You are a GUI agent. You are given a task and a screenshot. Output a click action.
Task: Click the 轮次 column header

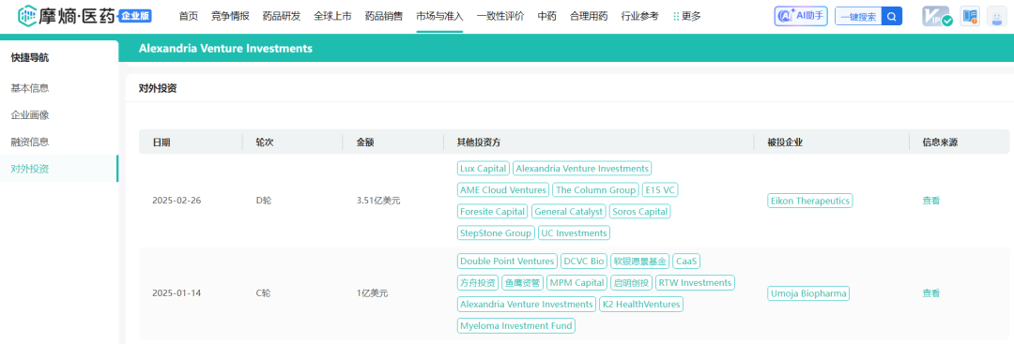[x=265, y=142]
